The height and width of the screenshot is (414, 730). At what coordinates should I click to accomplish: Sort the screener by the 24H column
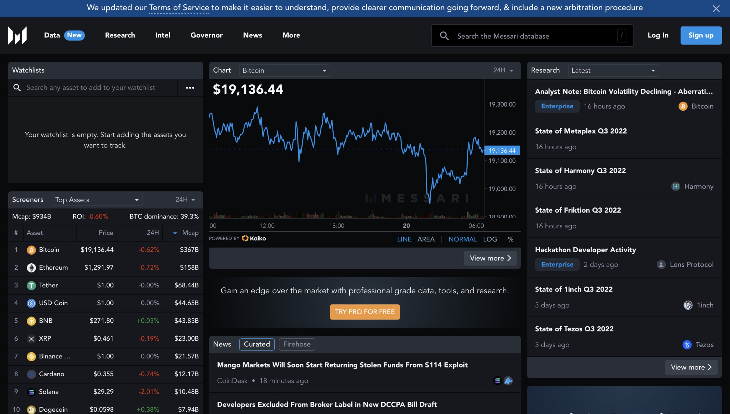coord(153,233)
